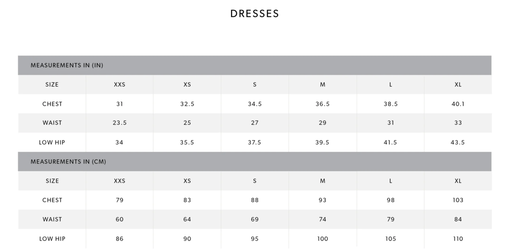Click the waist value 64 for XS

click(187, 220)
